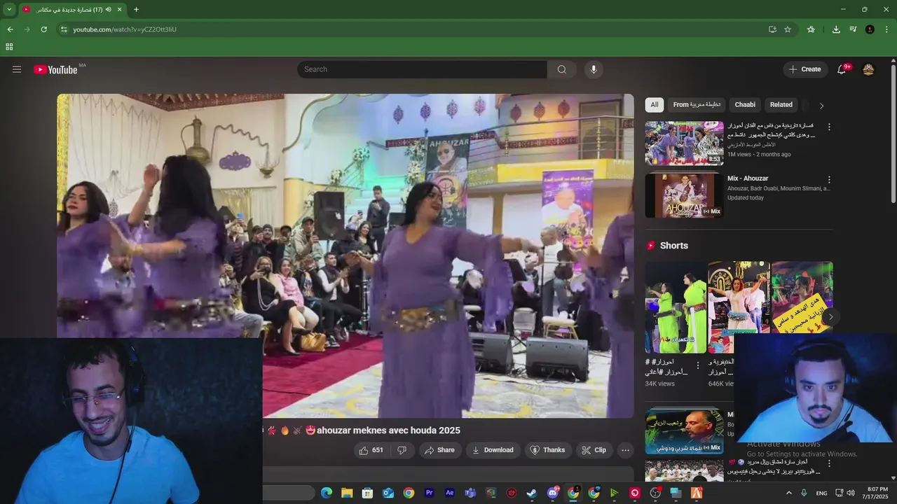Open options for 1M views video
This screenshot has height=504, width=897.
tap(829, 127)
